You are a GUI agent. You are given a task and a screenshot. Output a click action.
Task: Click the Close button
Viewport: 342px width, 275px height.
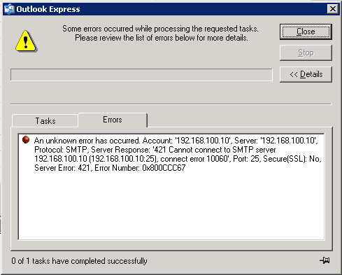click(x=306, y=31)
